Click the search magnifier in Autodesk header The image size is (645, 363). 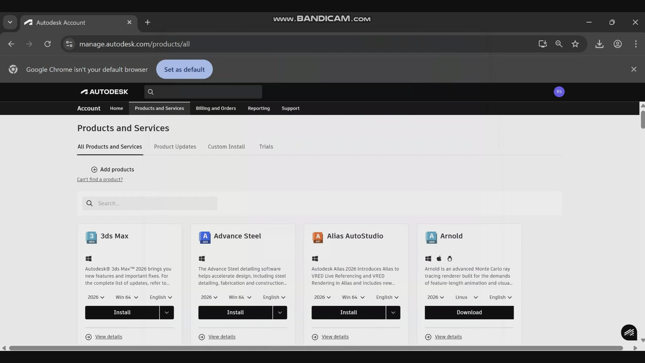[151, 92]
